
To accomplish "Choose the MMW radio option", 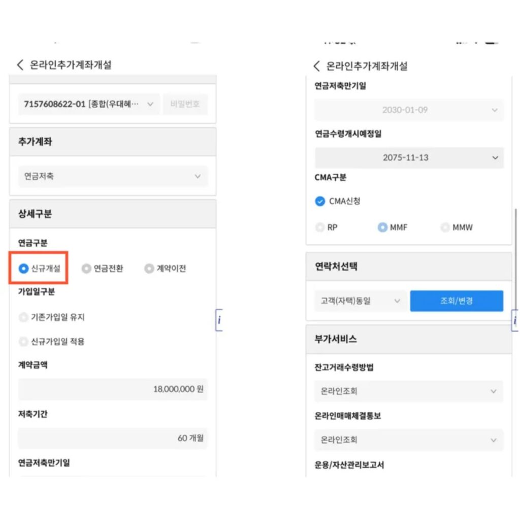I will (x=445, y=227).
